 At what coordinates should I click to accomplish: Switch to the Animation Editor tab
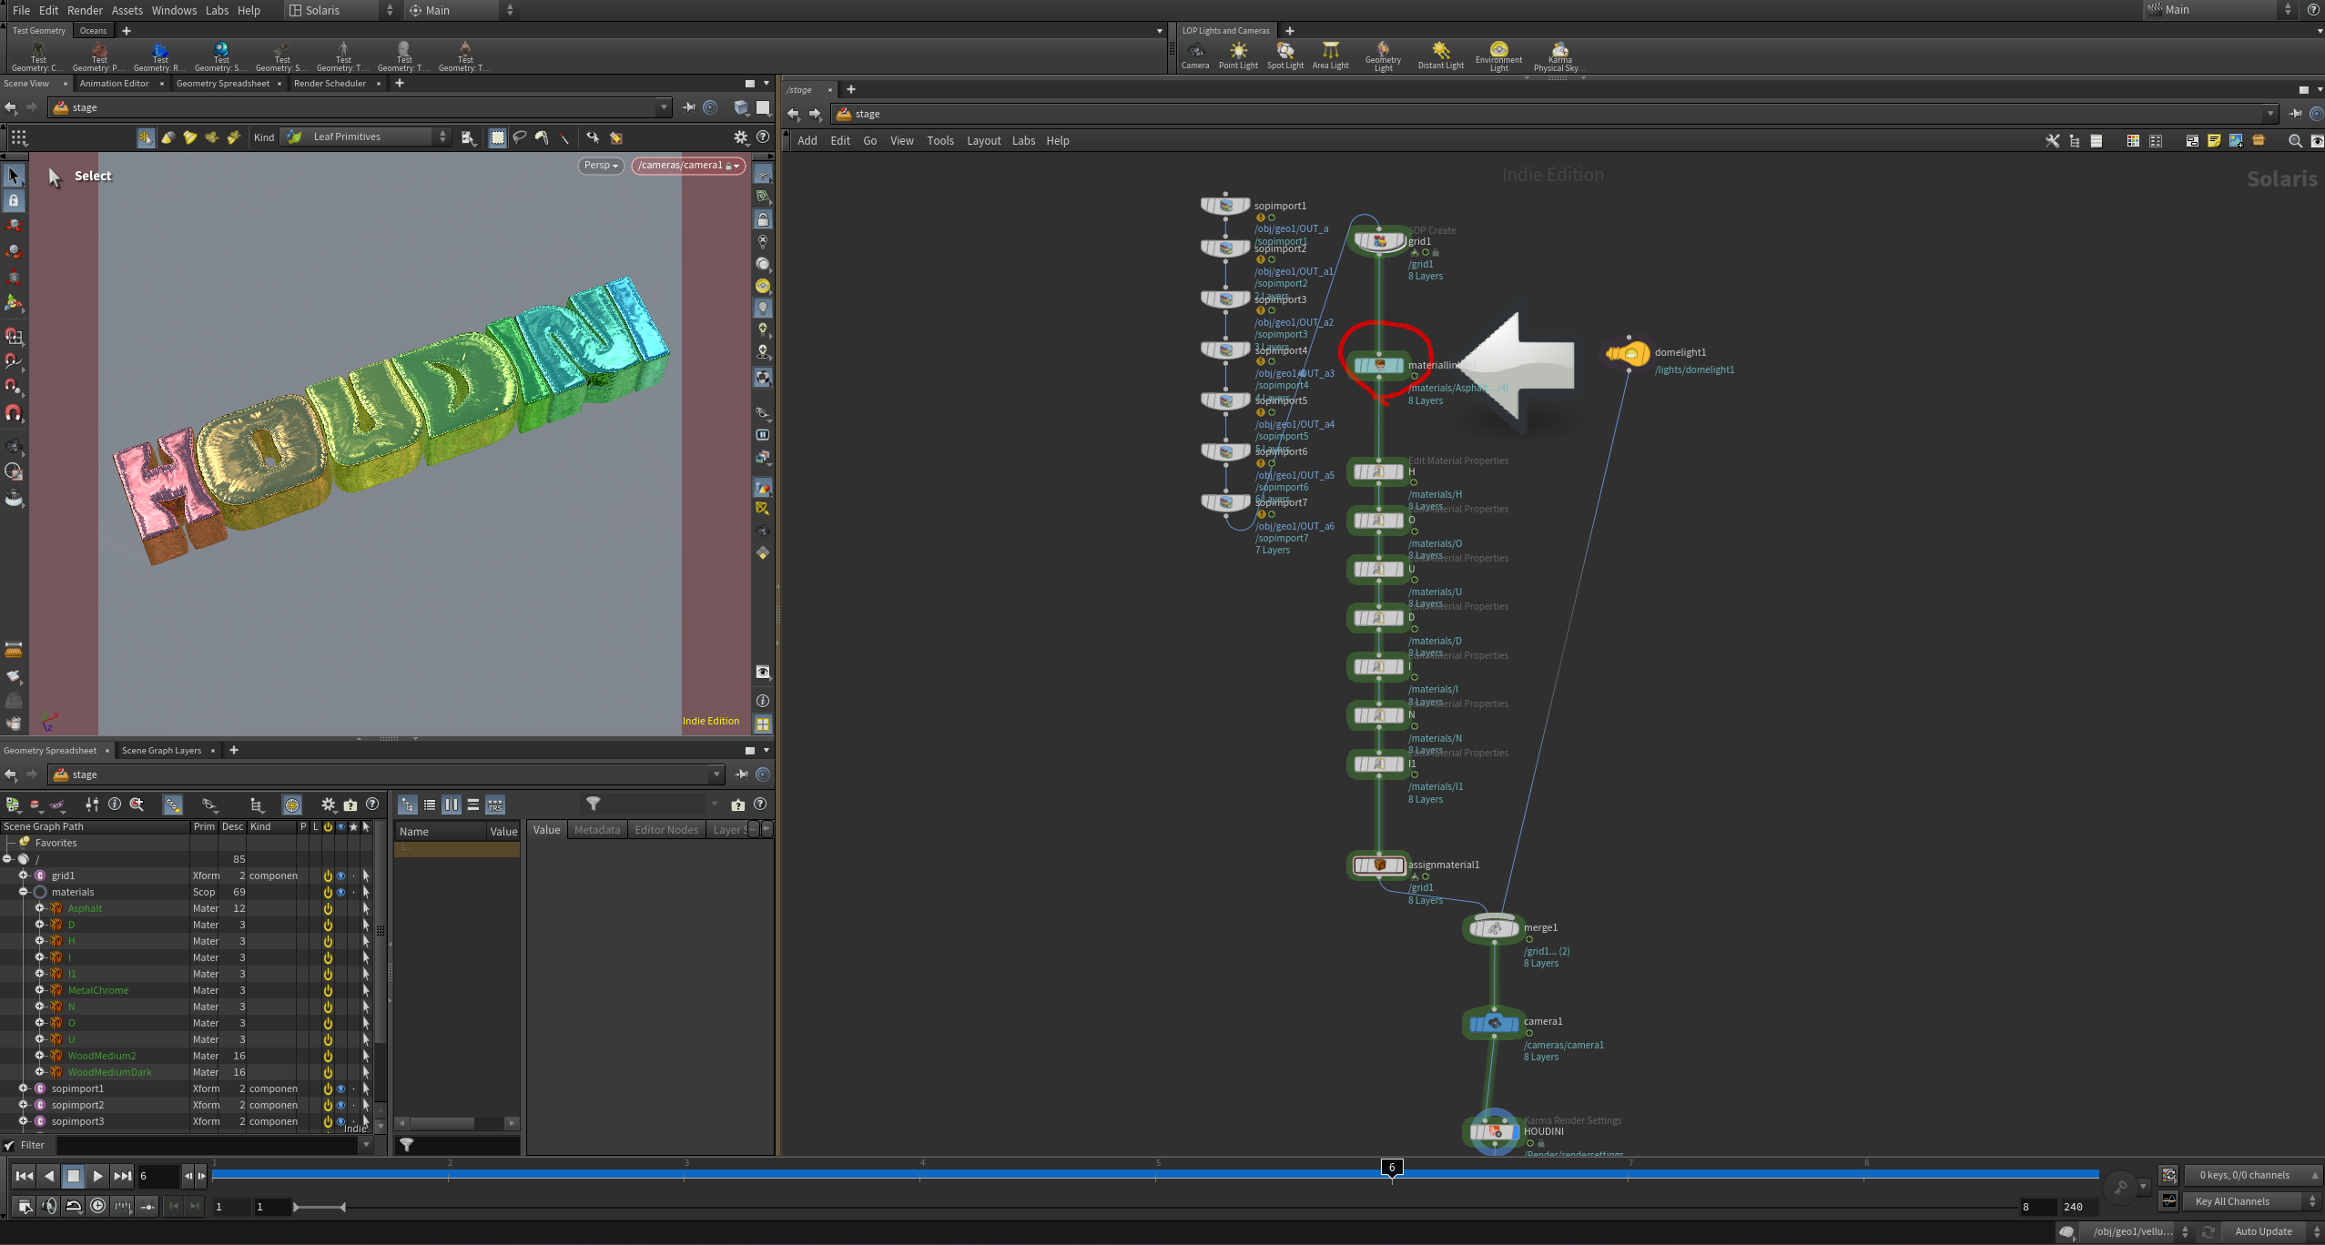point(114,84)
